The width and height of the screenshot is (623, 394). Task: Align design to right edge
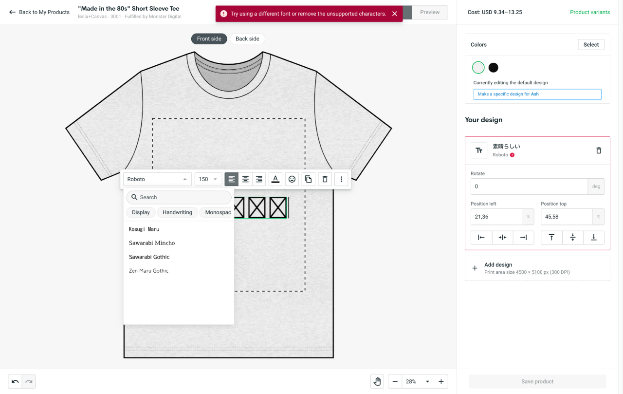523,237
